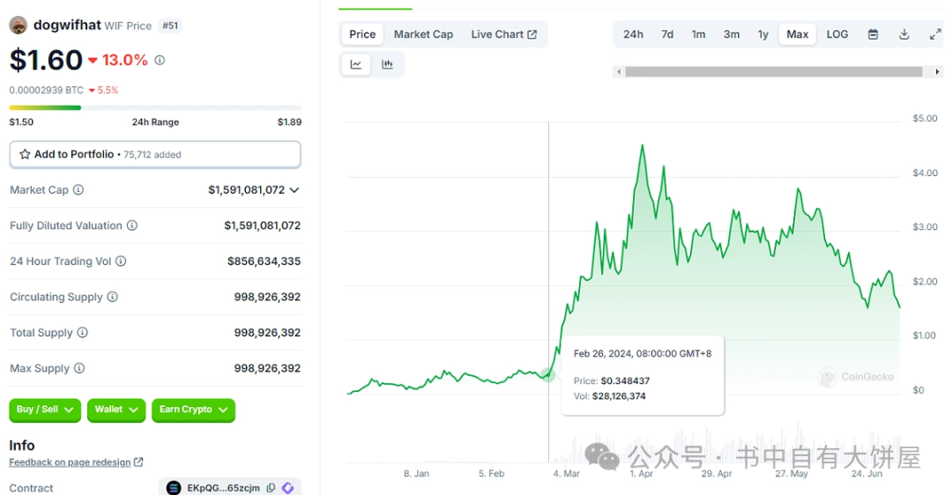Click the scrollbar right arrow above chart
Screen dimensions: 952x495
[937, 71]
